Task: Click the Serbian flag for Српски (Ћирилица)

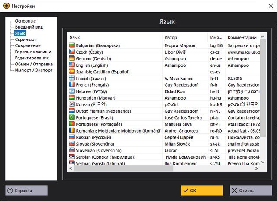Action: (72, 156)
